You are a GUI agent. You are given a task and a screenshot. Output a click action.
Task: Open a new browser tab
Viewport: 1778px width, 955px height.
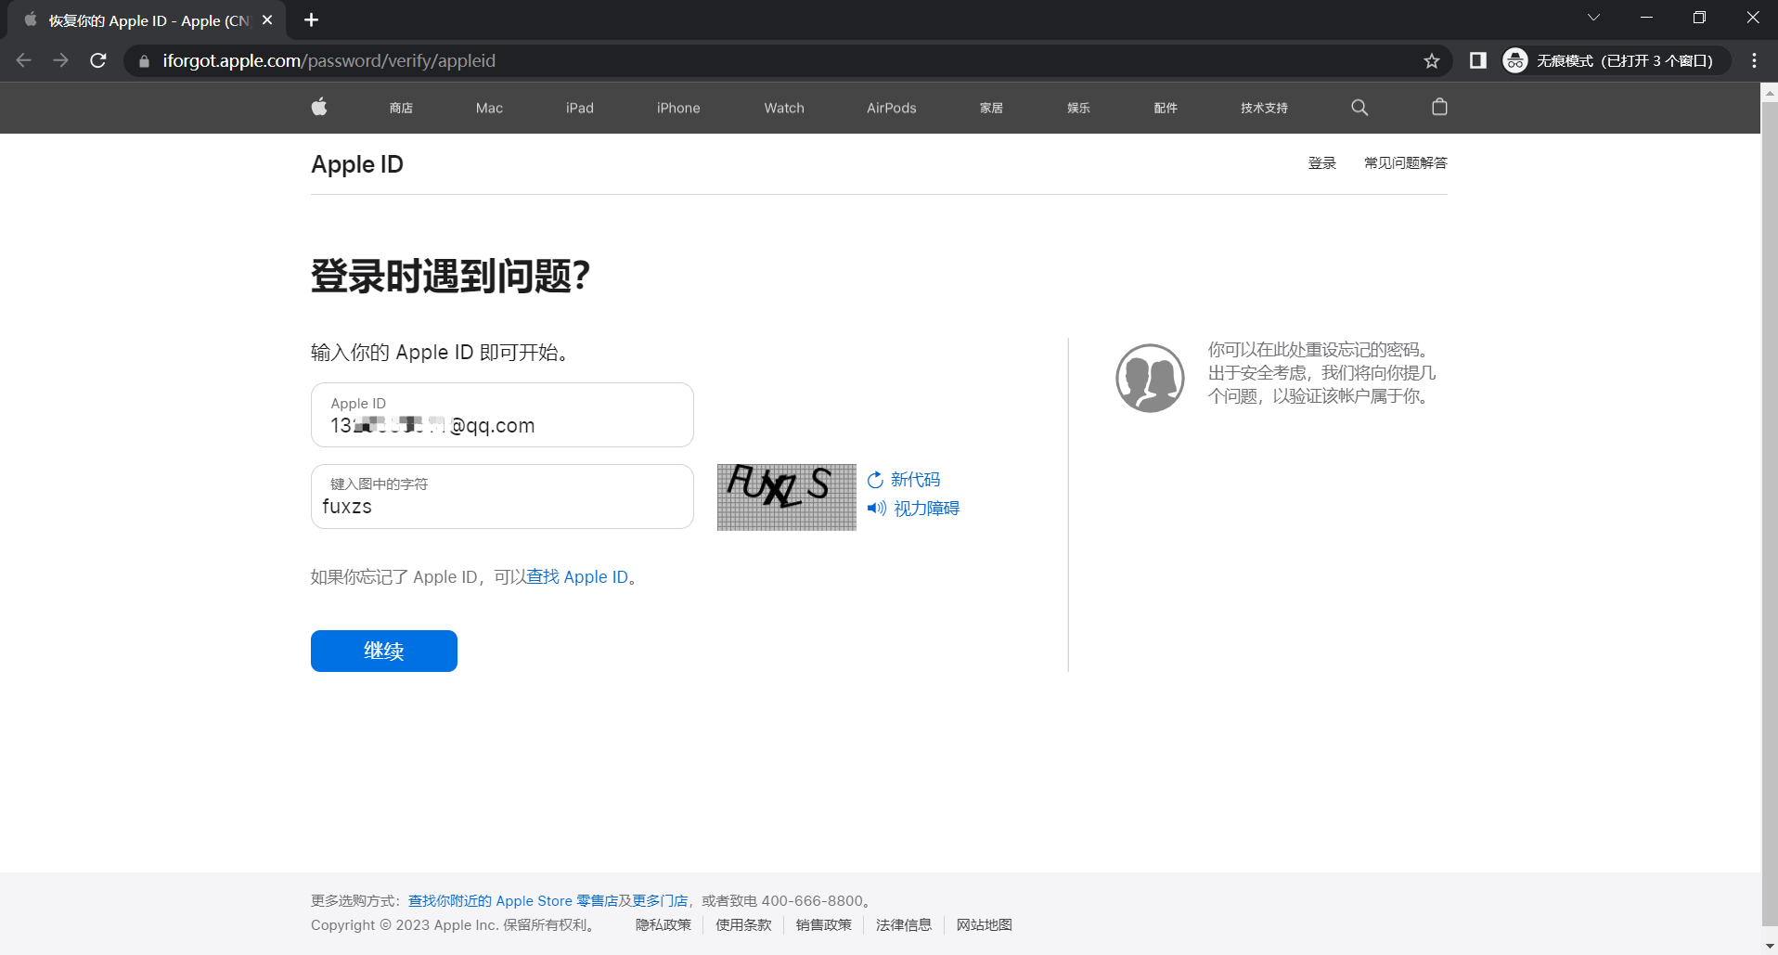[312, 19]
